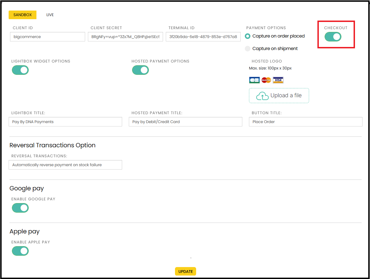Click the MasterCard logo icon
Screen dimensions: 370x279
tap(266, 80)
